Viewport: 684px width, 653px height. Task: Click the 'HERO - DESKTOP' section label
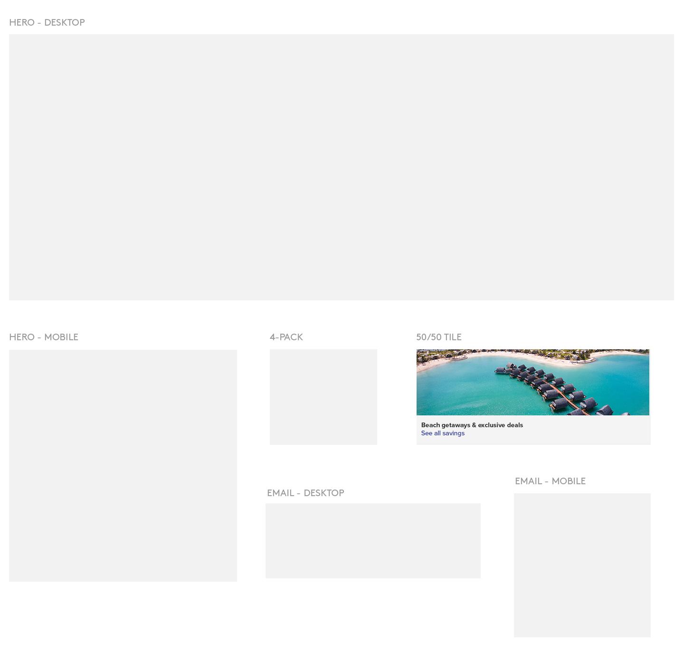point(47,23)
